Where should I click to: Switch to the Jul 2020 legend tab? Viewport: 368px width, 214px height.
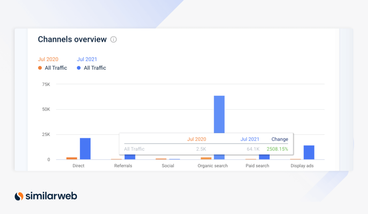pos(48,59)
